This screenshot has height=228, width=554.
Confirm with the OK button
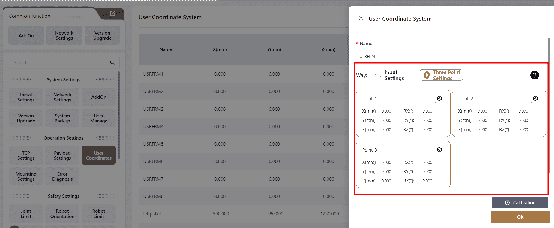coord(520,217)
